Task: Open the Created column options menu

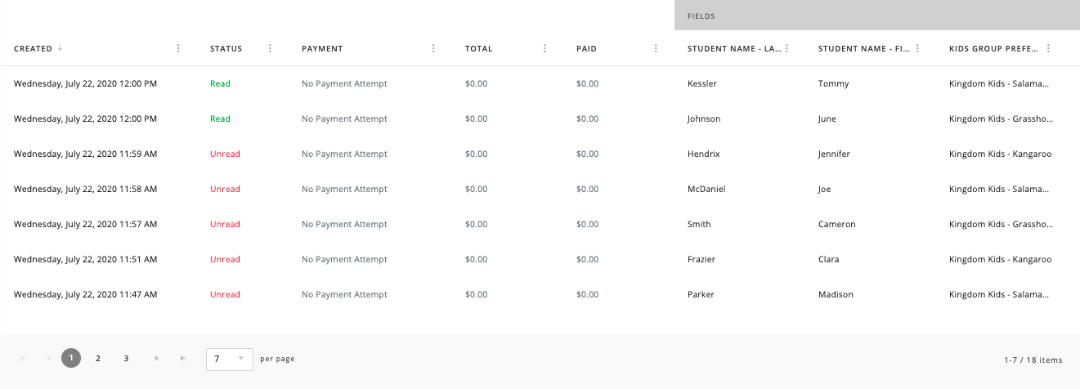Action: tap(179, 49)
